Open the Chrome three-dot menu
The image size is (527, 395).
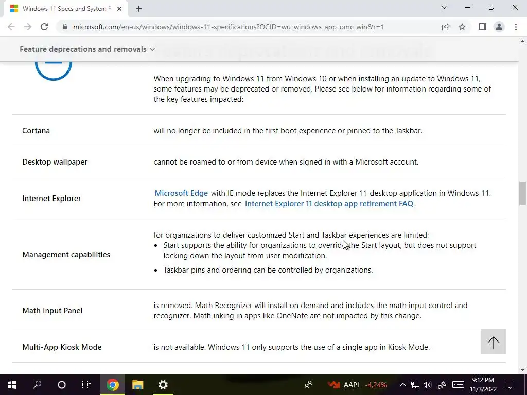[516, 27]
